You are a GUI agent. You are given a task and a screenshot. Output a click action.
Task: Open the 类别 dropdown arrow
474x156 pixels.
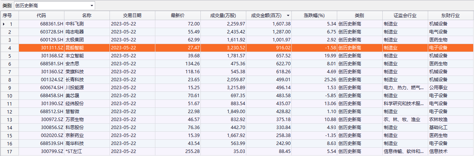click(92, 6)
